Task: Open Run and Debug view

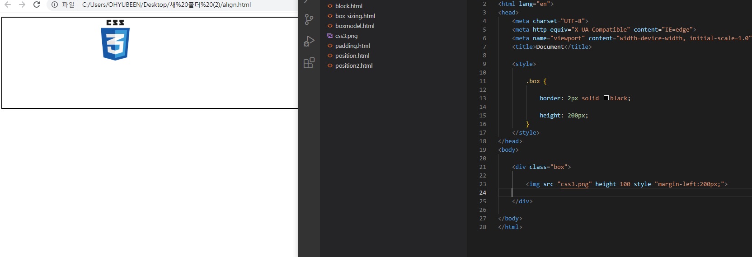Action: (x=309, y=41)
